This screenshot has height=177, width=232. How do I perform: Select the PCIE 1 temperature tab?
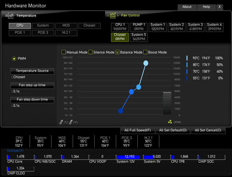[20, 33]
